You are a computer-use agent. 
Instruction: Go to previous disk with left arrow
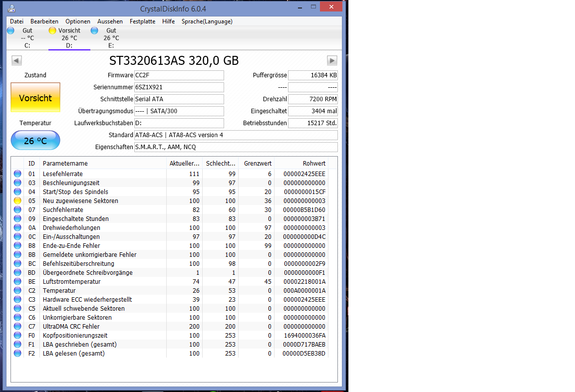tap(16, 60)
